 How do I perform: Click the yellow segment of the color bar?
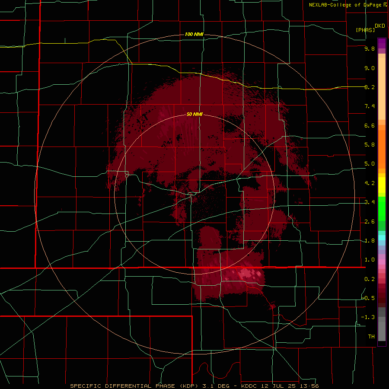point(382,185)
